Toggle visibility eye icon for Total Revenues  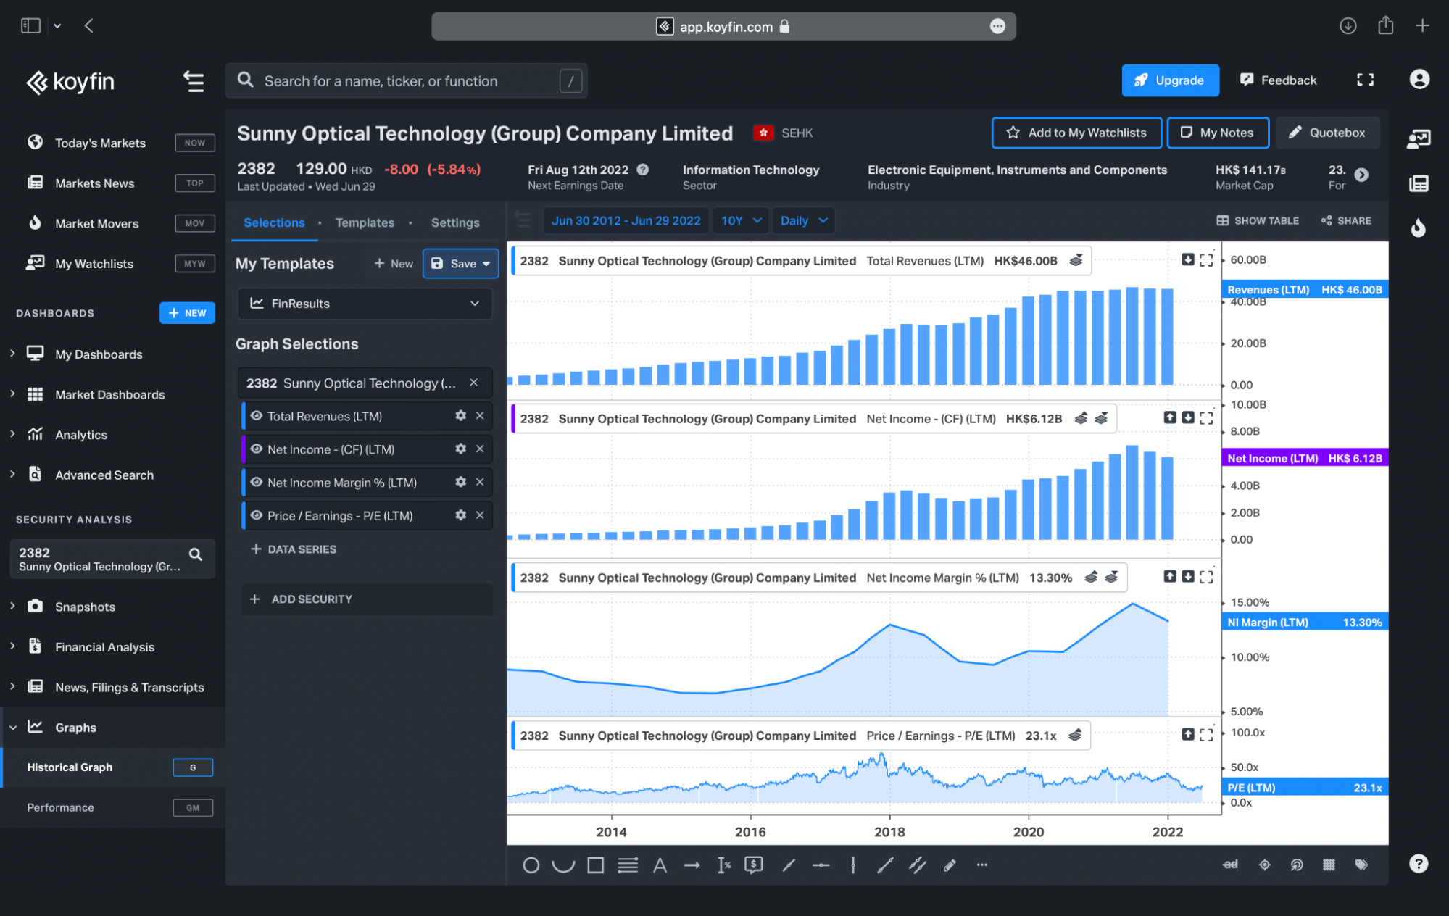(257, 416)
